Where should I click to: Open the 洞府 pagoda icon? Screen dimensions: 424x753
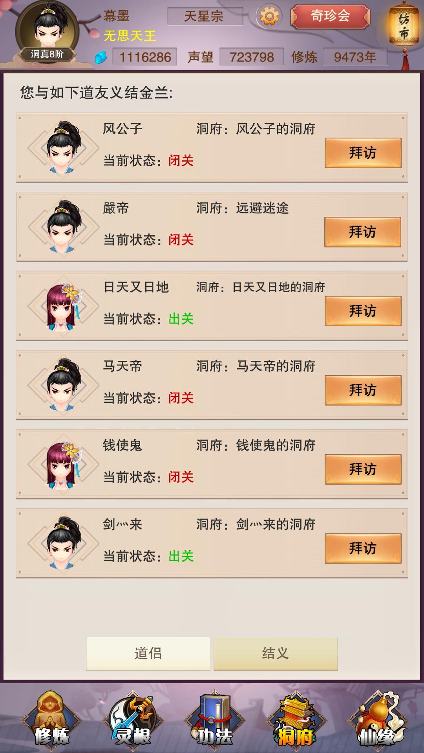point(296,720)
